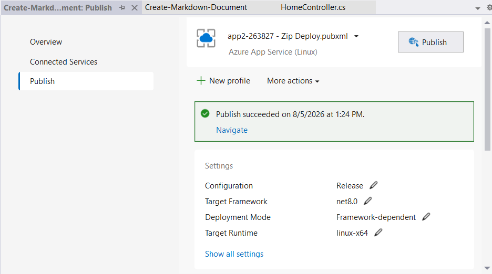This screenshot has height=274, width=492.
Task: Click the Deployment Mode label
Action: 238,217
